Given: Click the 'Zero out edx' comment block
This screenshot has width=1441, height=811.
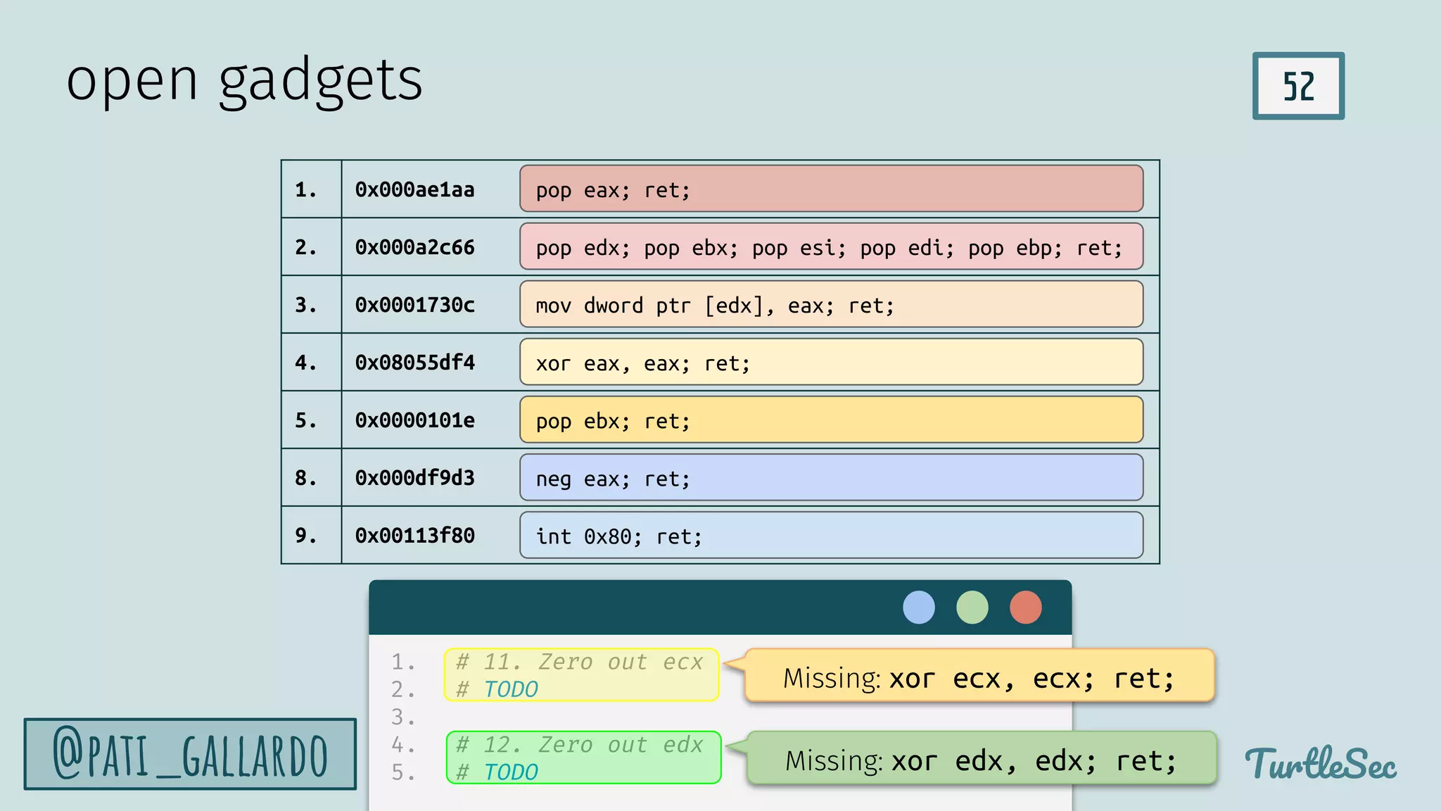Looking at the screenshot, I should (x=583, y=757).
